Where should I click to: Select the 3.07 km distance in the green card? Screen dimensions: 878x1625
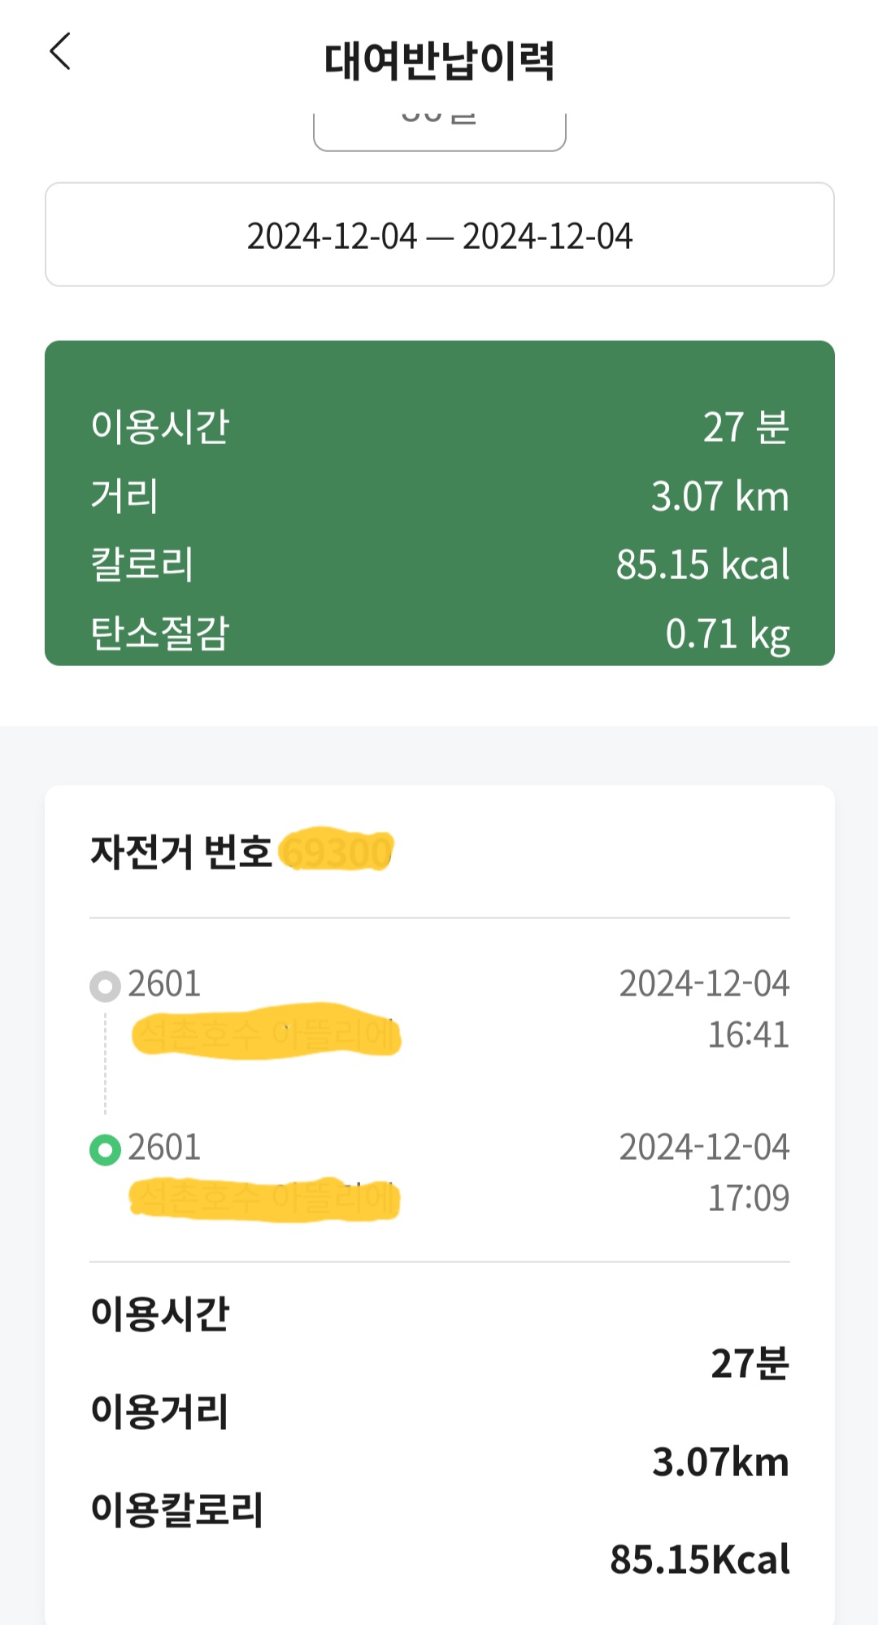tap(719, 496)
